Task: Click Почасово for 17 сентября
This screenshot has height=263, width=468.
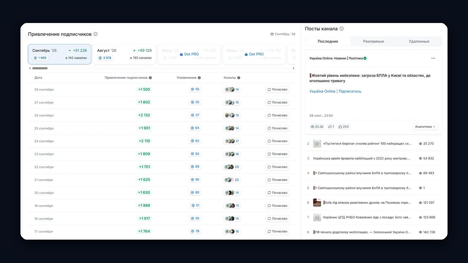Action: coord(278,231)
